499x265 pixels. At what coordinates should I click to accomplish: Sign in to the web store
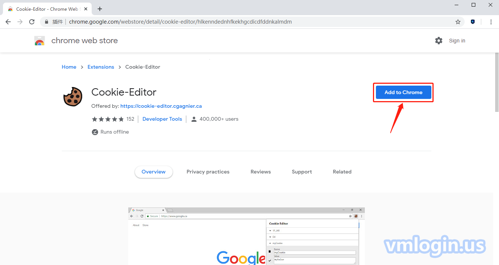[457, 41]
